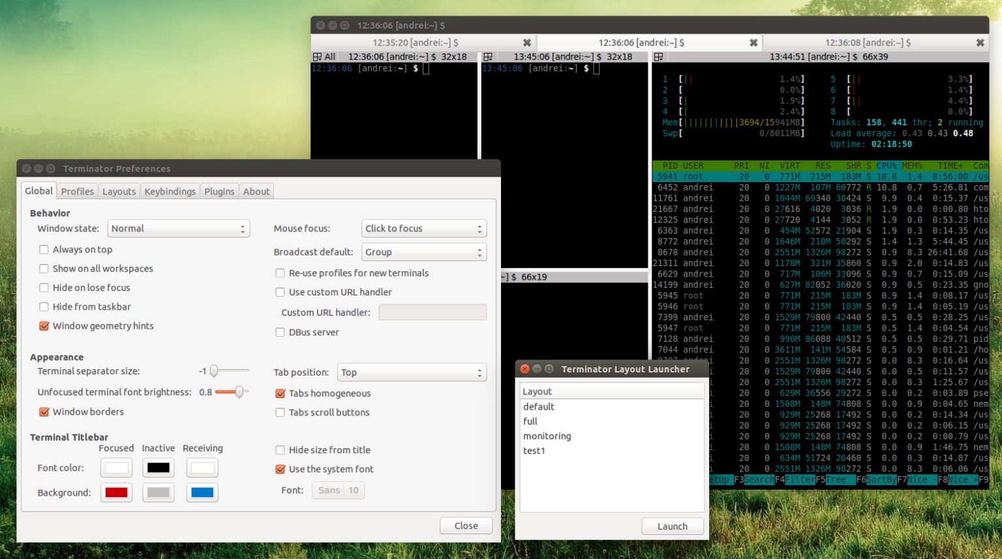This screenshot has height=559, width=1002.
Task: Open the Window state dropdown
Action: [x=179, y=228]
